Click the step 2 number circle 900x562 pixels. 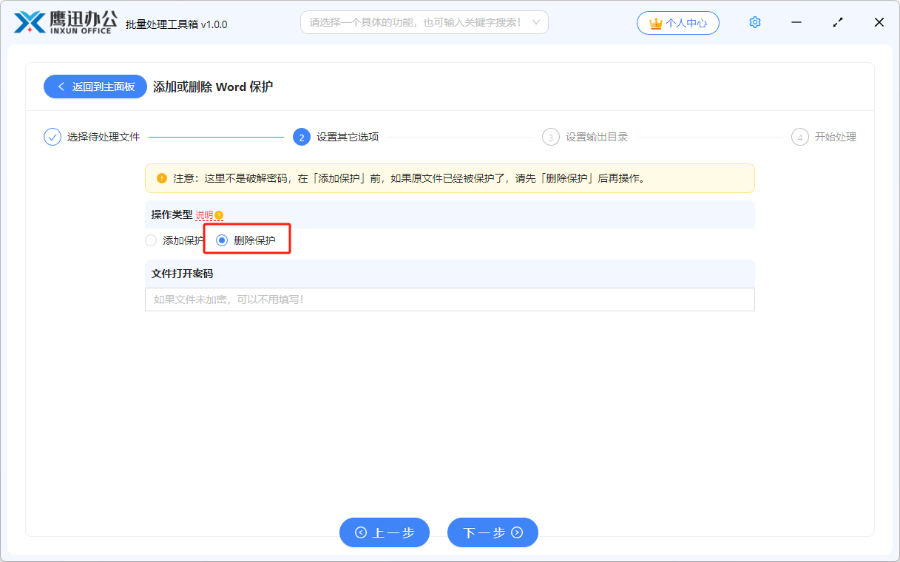pos(301,137)
